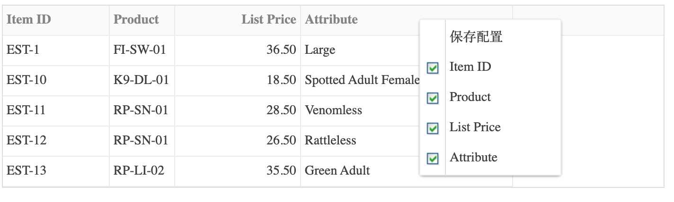Click the RP-LI-02 product cell
The image size is (674, 202).
(142, 171)
